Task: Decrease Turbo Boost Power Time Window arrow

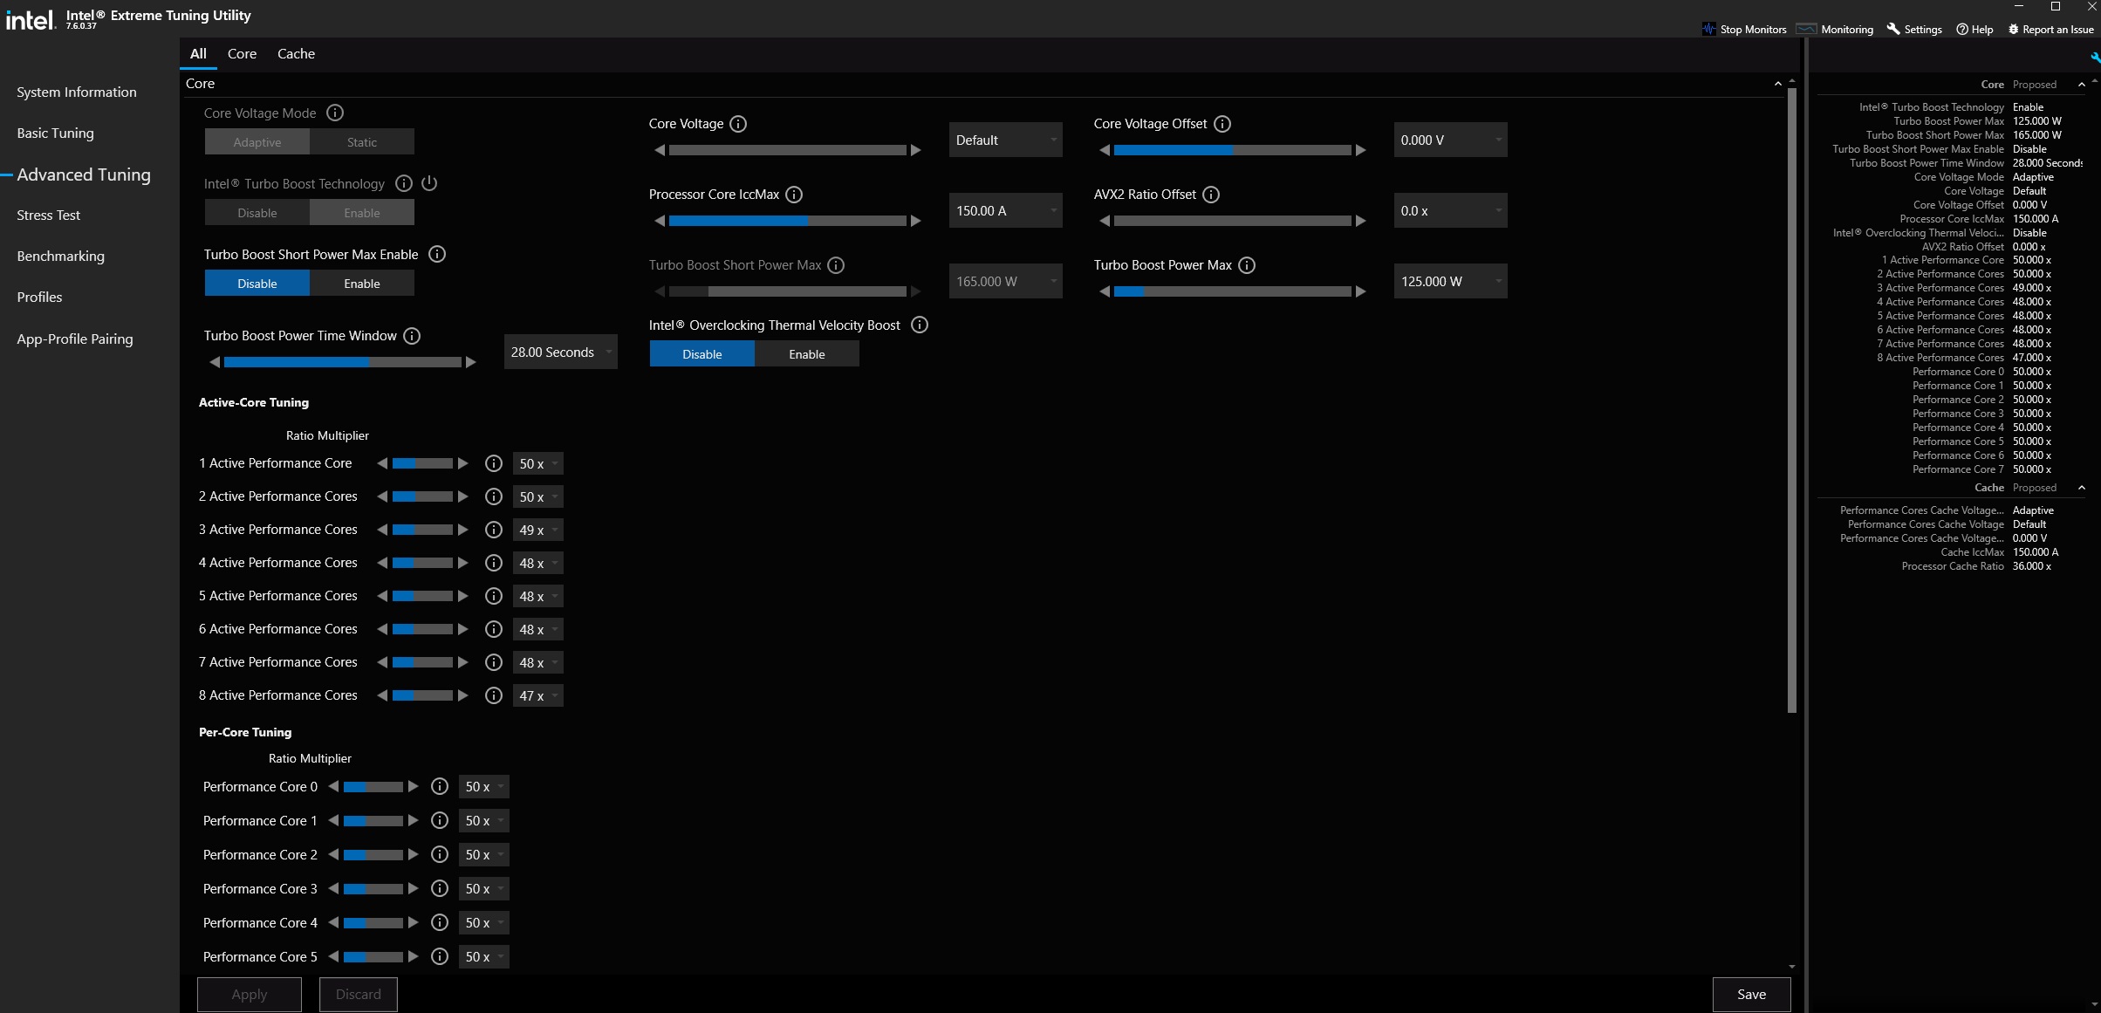Action: [215, 362]
